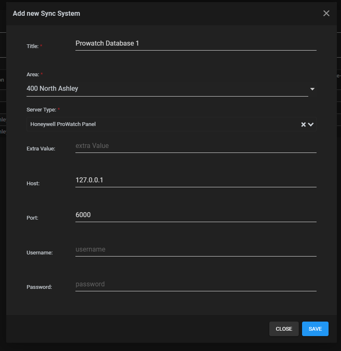The image size is (341, 351).
Task: Click the Area label text
Action: [33, 75]
